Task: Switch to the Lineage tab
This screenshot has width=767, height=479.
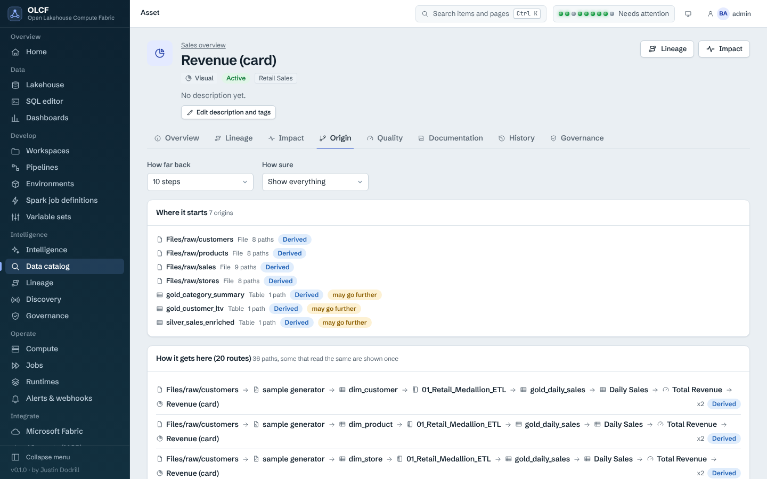Action: [x=234, y=138]
